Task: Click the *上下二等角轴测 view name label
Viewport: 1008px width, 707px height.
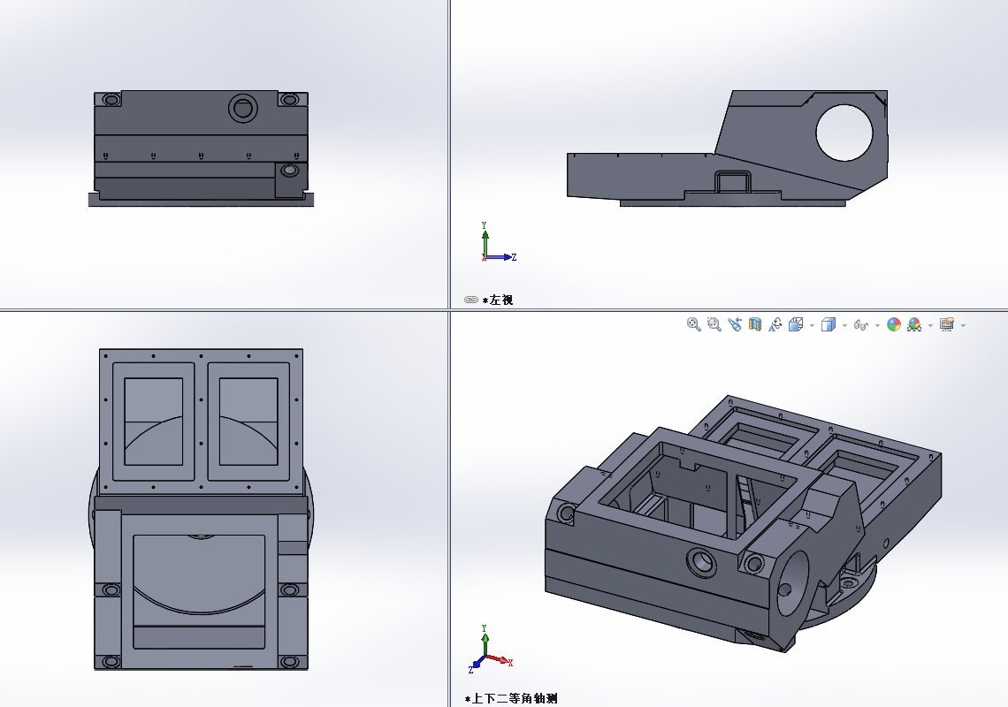Action: point(511,699)
